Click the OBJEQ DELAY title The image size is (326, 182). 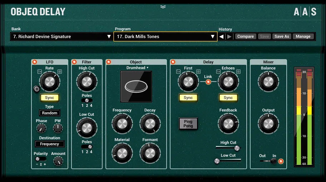(x=38, y=12)
